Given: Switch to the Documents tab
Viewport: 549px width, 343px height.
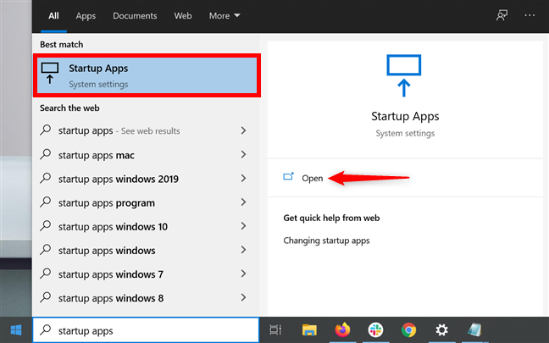Looking at the screenshot, I should (x=135, y=16).
